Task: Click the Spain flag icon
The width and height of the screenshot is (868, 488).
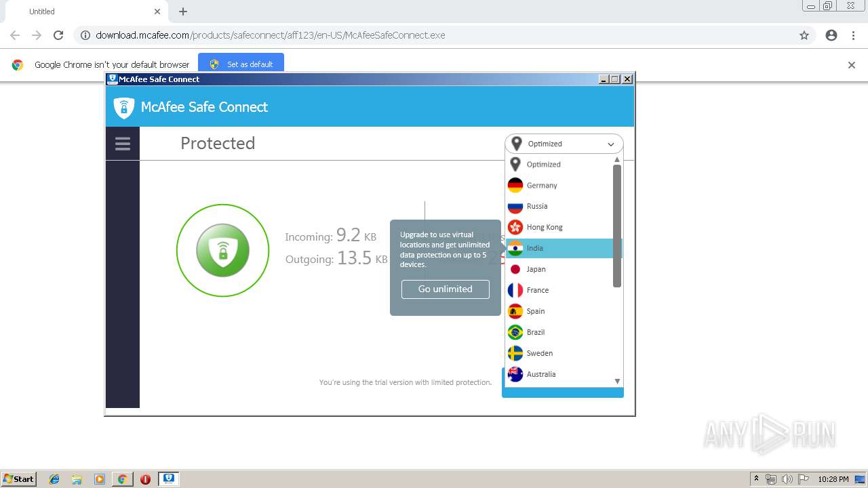Action: click(x=515, y=311)
